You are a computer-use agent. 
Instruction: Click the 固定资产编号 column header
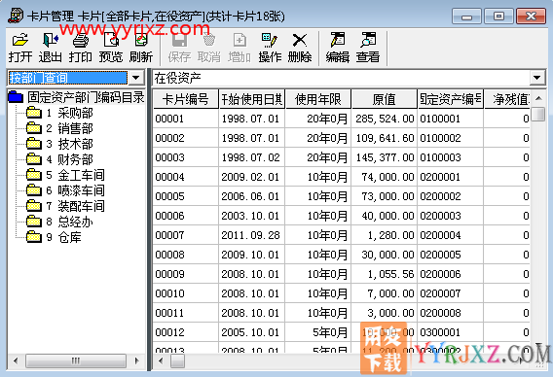click(x=451, y=99)
